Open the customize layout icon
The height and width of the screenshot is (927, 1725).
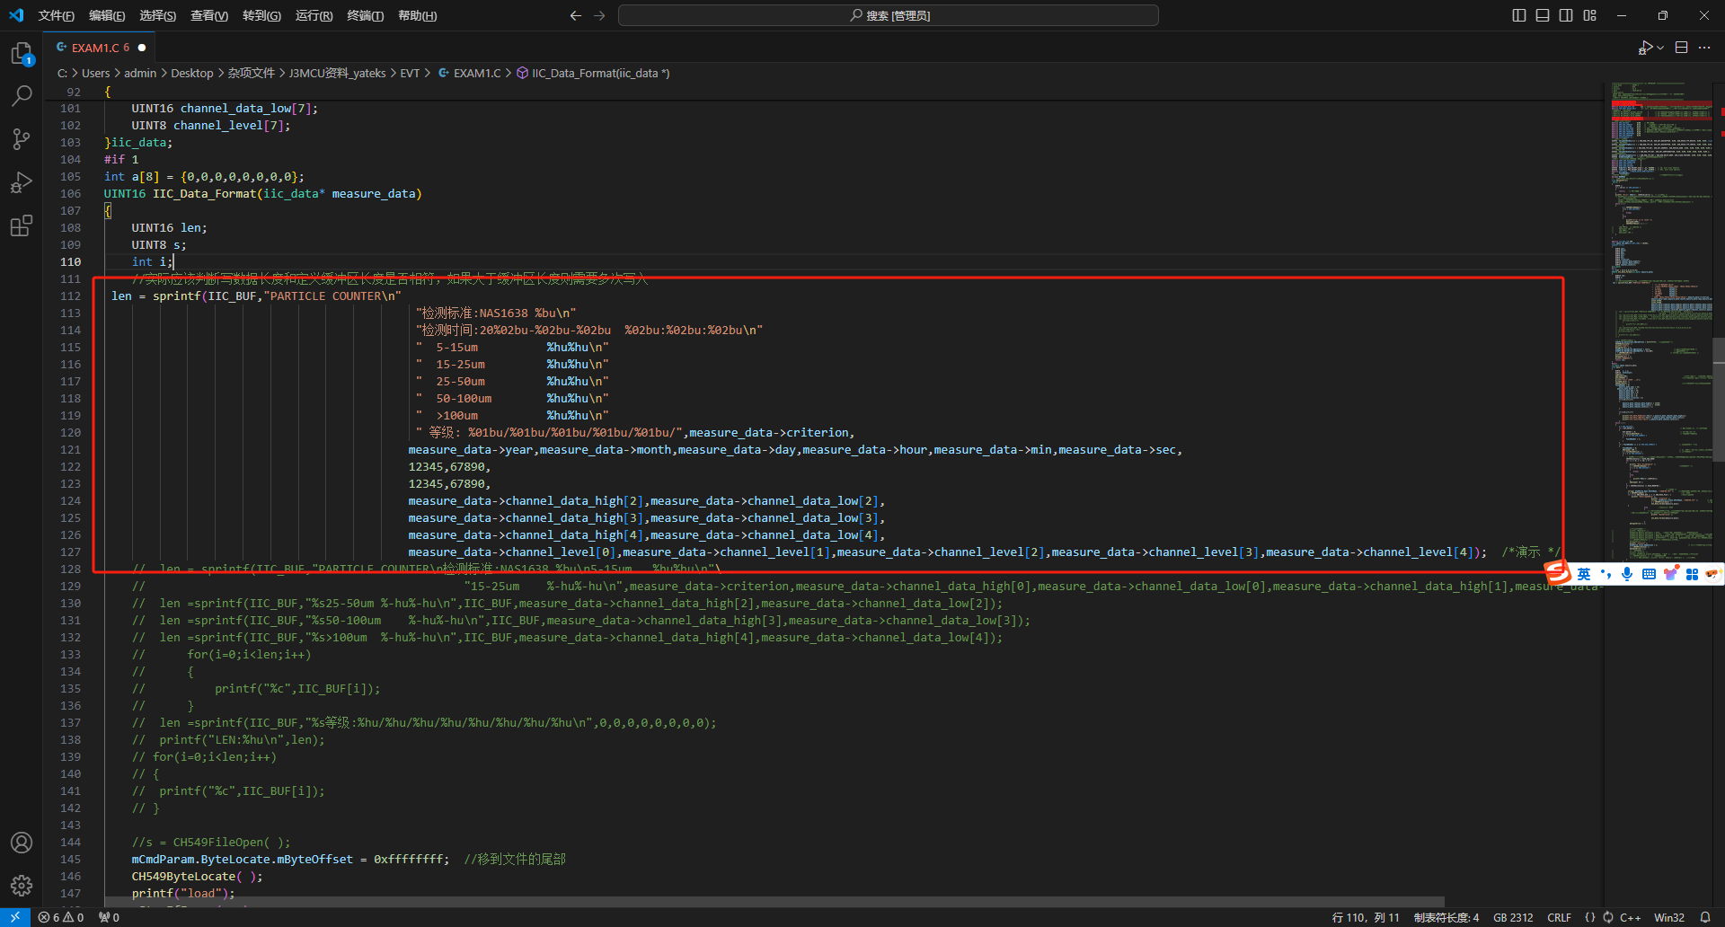coord(1590,15)
